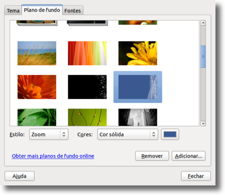Image resolution: width=225 pixels, height=195 pixels.
Task: Open the Plano de fundo tab
Action: (x=42, y=10)
